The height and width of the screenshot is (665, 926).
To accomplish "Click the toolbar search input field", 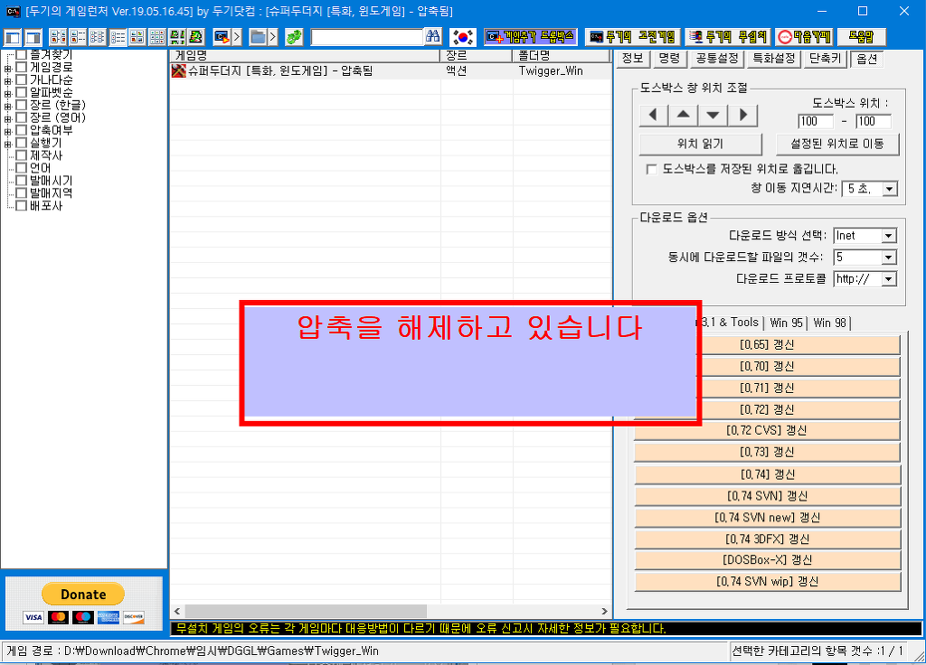I will (x=367, y=37).
